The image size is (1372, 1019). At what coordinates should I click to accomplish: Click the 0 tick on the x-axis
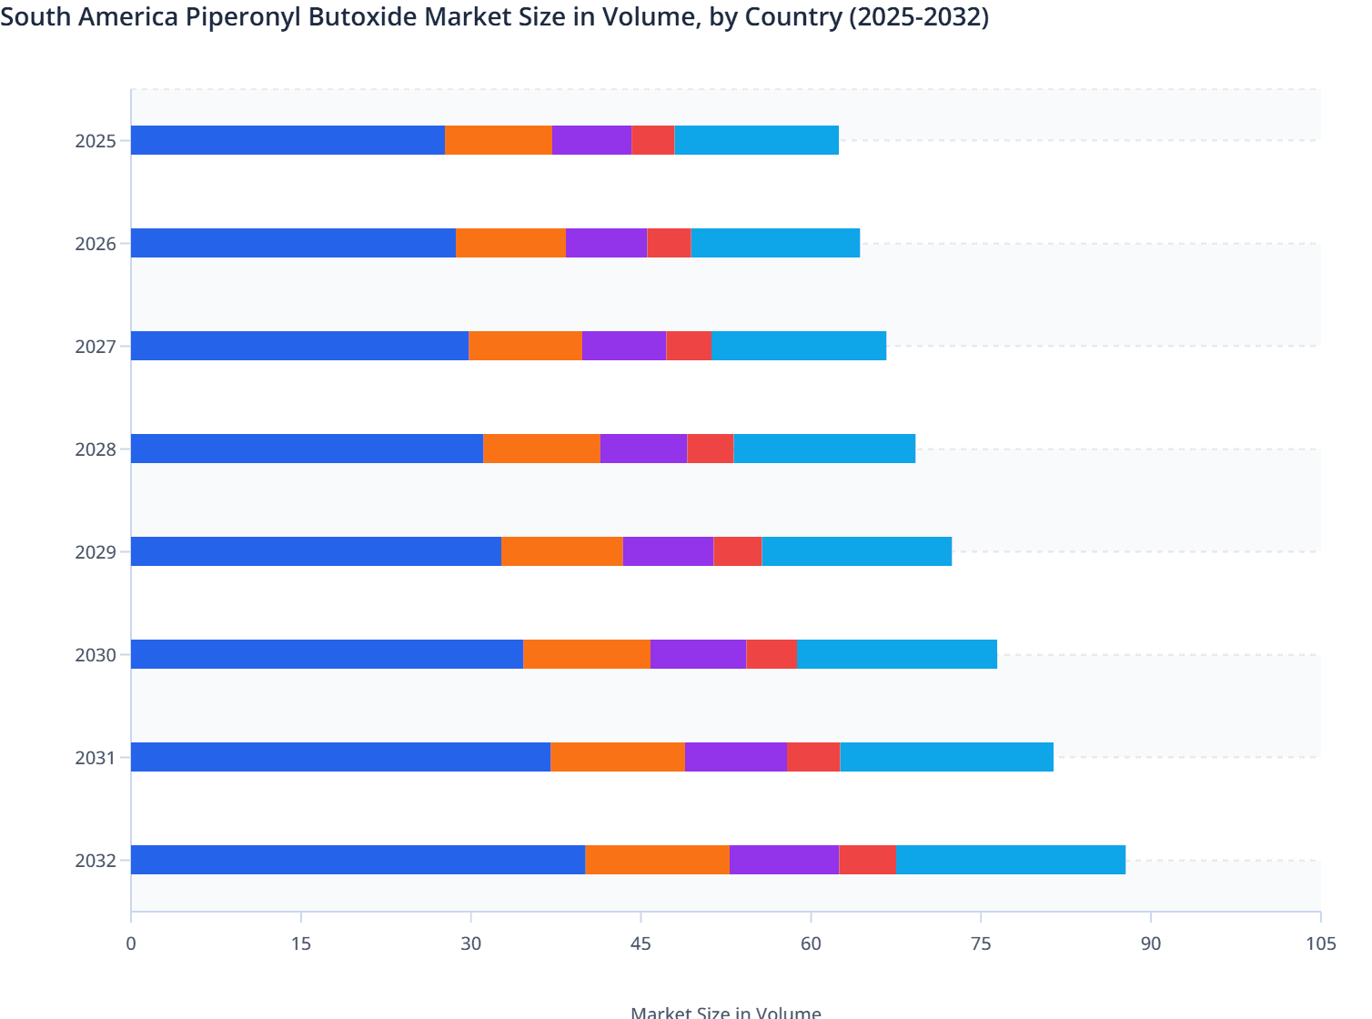(130, 944)
